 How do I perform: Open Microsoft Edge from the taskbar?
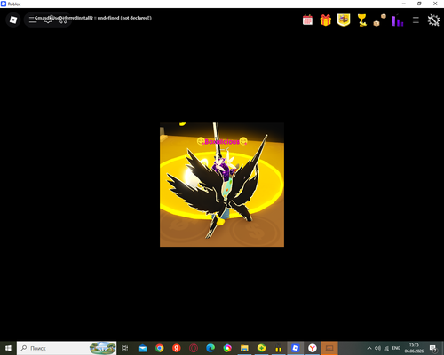tap(210, 348)
